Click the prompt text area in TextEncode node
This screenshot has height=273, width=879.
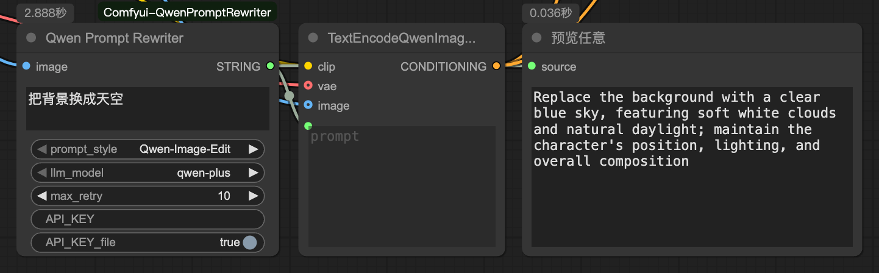pos(402,186)
